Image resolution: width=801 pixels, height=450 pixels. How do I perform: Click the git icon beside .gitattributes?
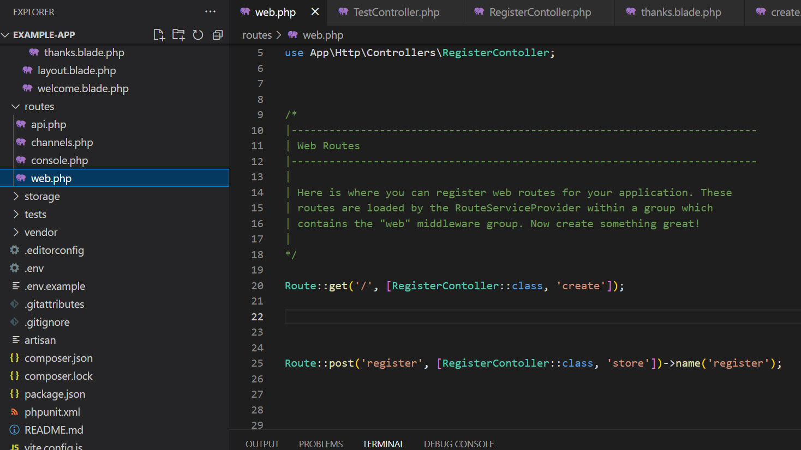click(15, 304)
